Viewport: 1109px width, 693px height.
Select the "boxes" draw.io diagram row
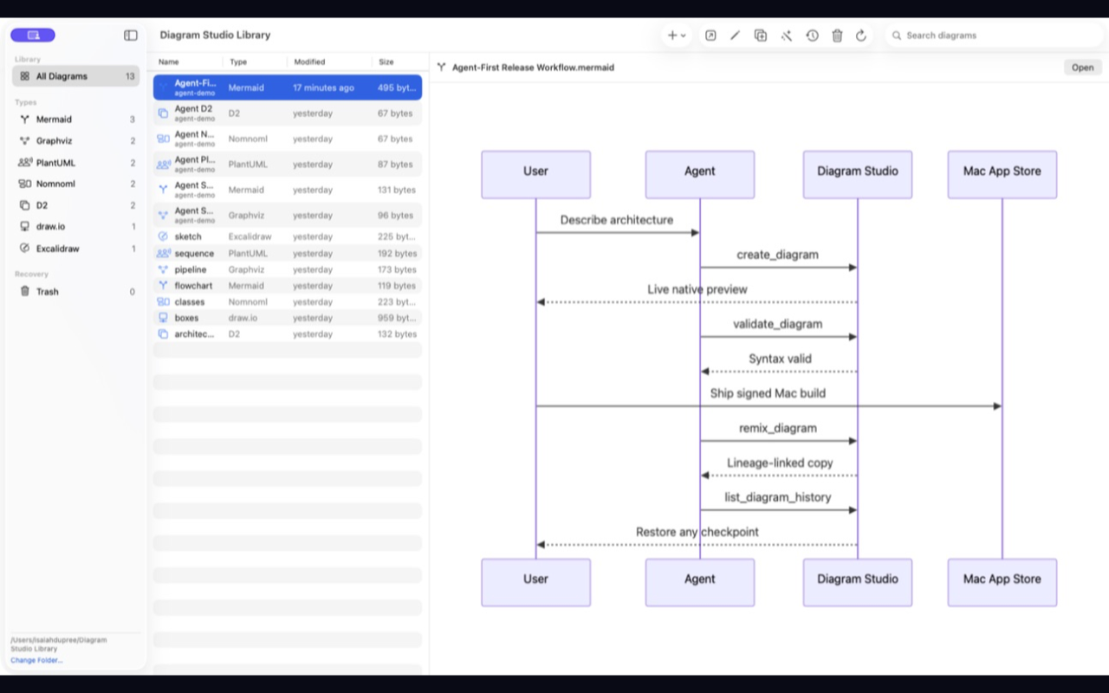tap(288, 318)
